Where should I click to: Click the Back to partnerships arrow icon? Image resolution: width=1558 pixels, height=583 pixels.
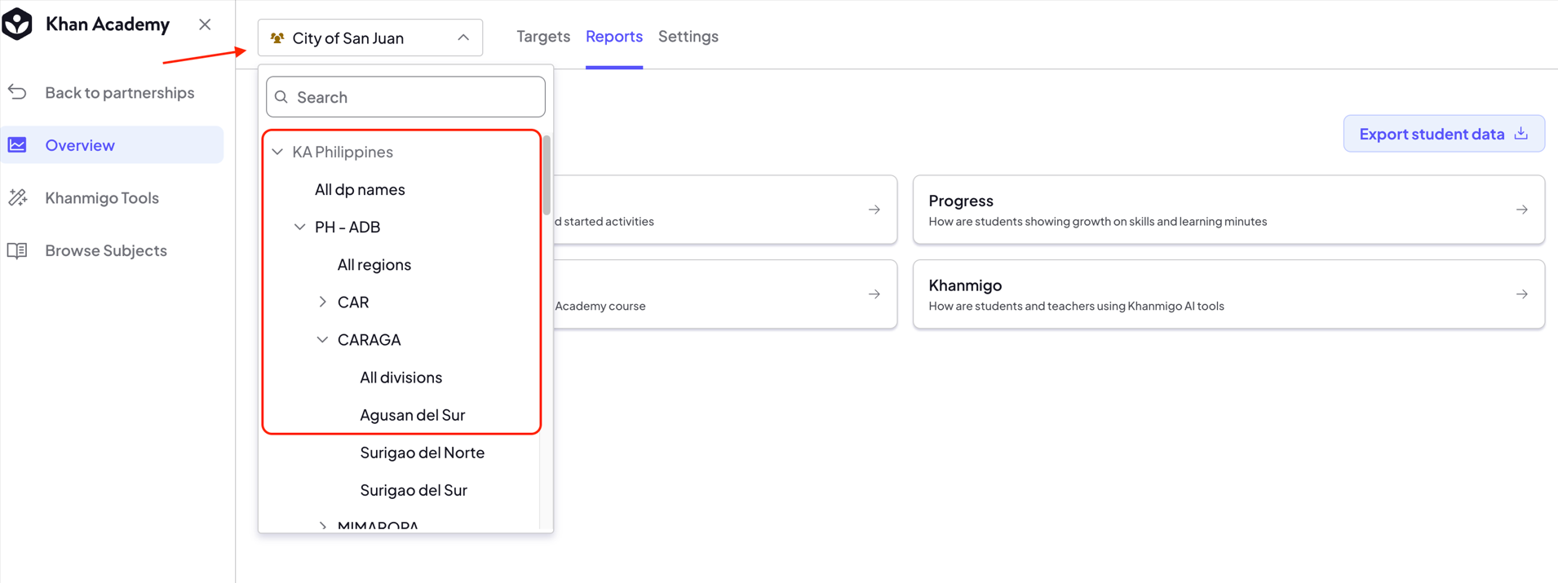pyautogui.click(x=17, y=92)
